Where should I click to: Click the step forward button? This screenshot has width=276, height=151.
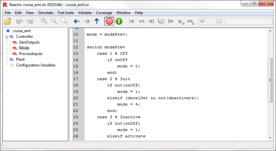(171, 22)
